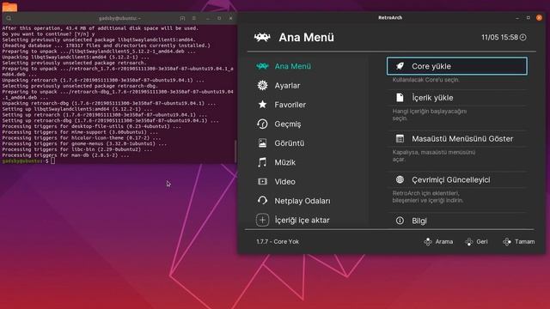Screen dimensions: 550x309
Task: Click the Hangi içeriğin başlayacağını seçin description
Action: 430,114
